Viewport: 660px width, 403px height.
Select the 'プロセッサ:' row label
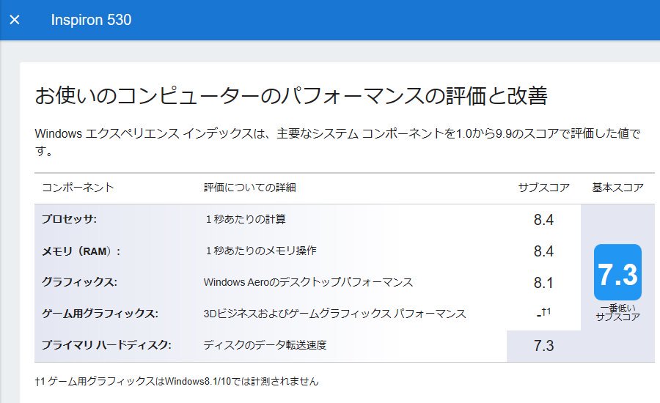[69, 219]
